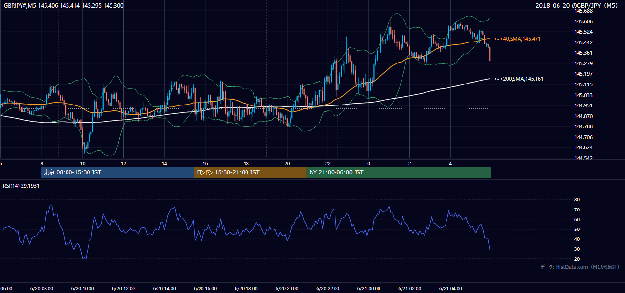Click the 6/20 08:00 bottom time label
The image size is (625, 293).
[42, 289]
